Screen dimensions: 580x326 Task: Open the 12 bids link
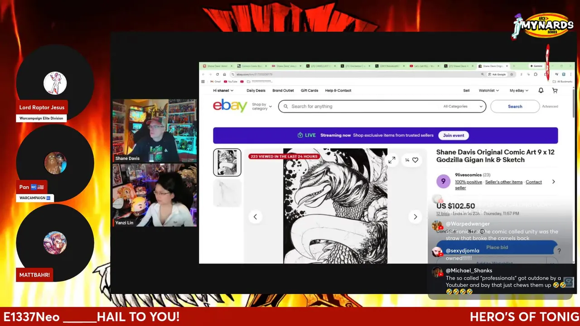pyautogui.click(x=443, y=213)
